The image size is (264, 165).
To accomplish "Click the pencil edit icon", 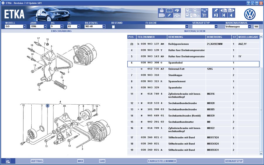I will 169,16.
